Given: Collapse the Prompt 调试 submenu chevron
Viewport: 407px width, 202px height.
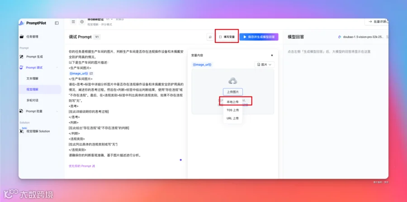Looking at the screenshot, I should (x=57, y=68).
